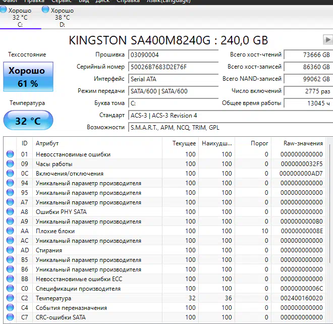Select the События переназначения row text
333x324 pixels.
[71, 308]
